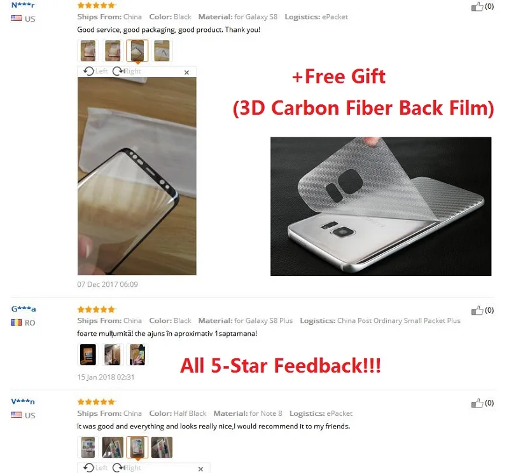View second photo in G***a's review
The image size is (509, 473).
click(113, 355)
